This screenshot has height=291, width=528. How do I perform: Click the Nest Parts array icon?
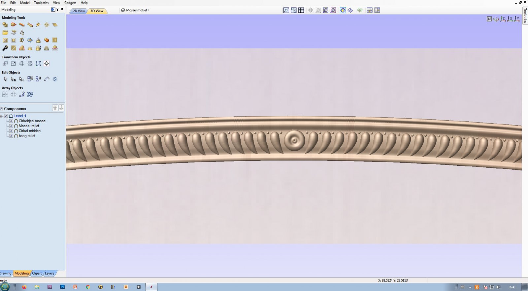(x=30, y=95)
